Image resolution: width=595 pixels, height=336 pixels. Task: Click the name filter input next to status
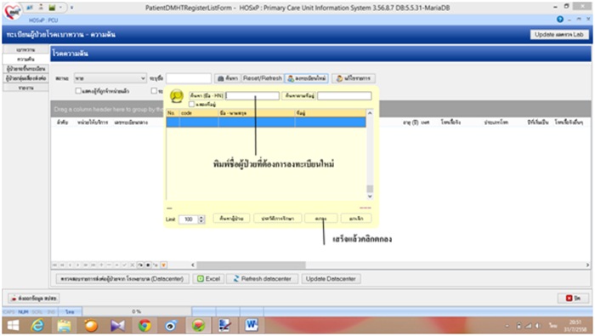click(x=189, y=78)
